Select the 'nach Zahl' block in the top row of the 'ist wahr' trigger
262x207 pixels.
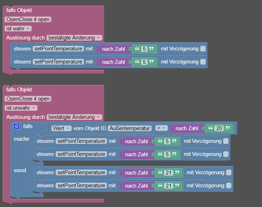(114, 49)
